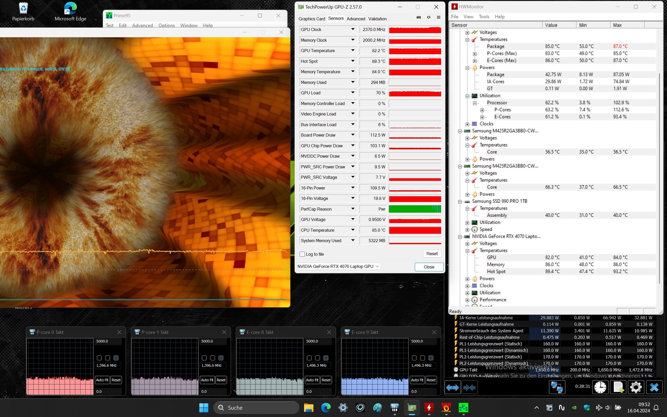667x417 pixels.
Task: Switch to FurMark flame taskbar icon
Action: (x=446, y=408)
